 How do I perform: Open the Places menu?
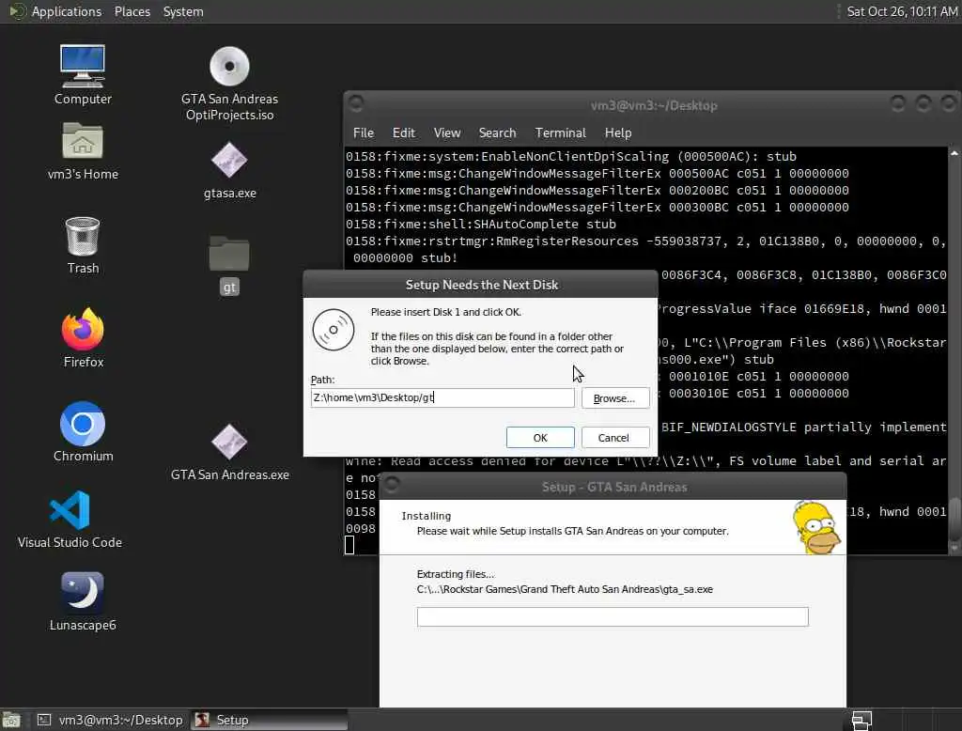132,11
